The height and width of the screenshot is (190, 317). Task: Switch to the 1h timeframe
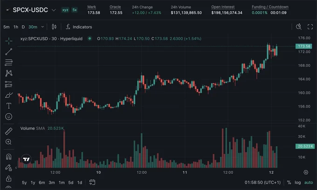16,27
